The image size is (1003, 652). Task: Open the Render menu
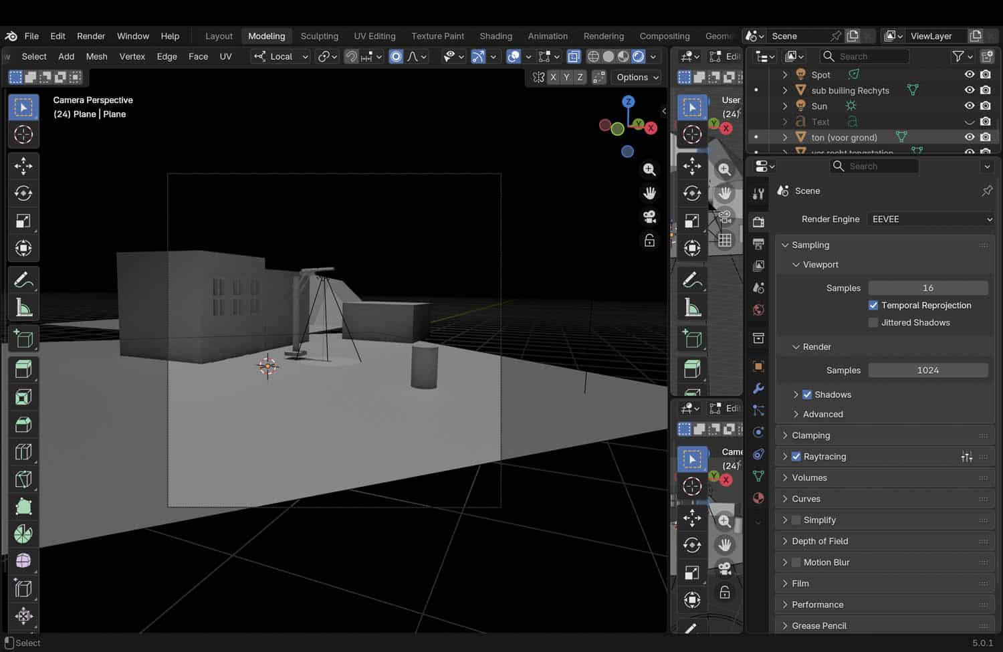pyautogui.click(x=91, y=36)
